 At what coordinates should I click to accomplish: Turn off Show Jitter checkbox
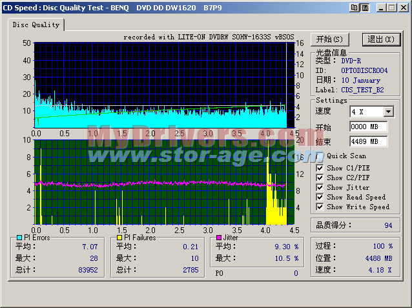pyautogui.click(x=320, y=187)
